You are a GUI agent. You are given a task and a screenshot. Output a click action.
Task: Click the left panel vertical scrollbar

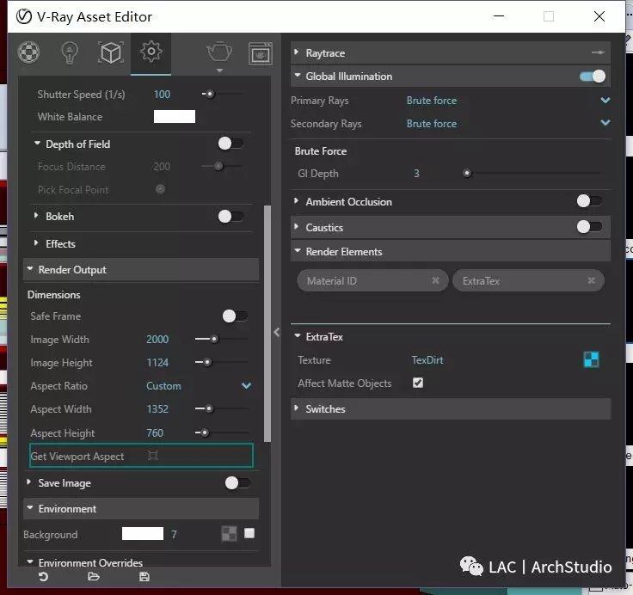267,324
